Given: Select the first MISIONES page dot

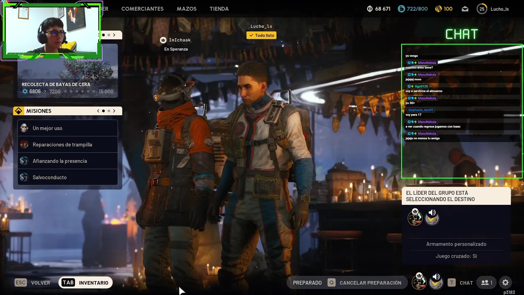Looking at the screenshot, I should click(x=104, y=111).
